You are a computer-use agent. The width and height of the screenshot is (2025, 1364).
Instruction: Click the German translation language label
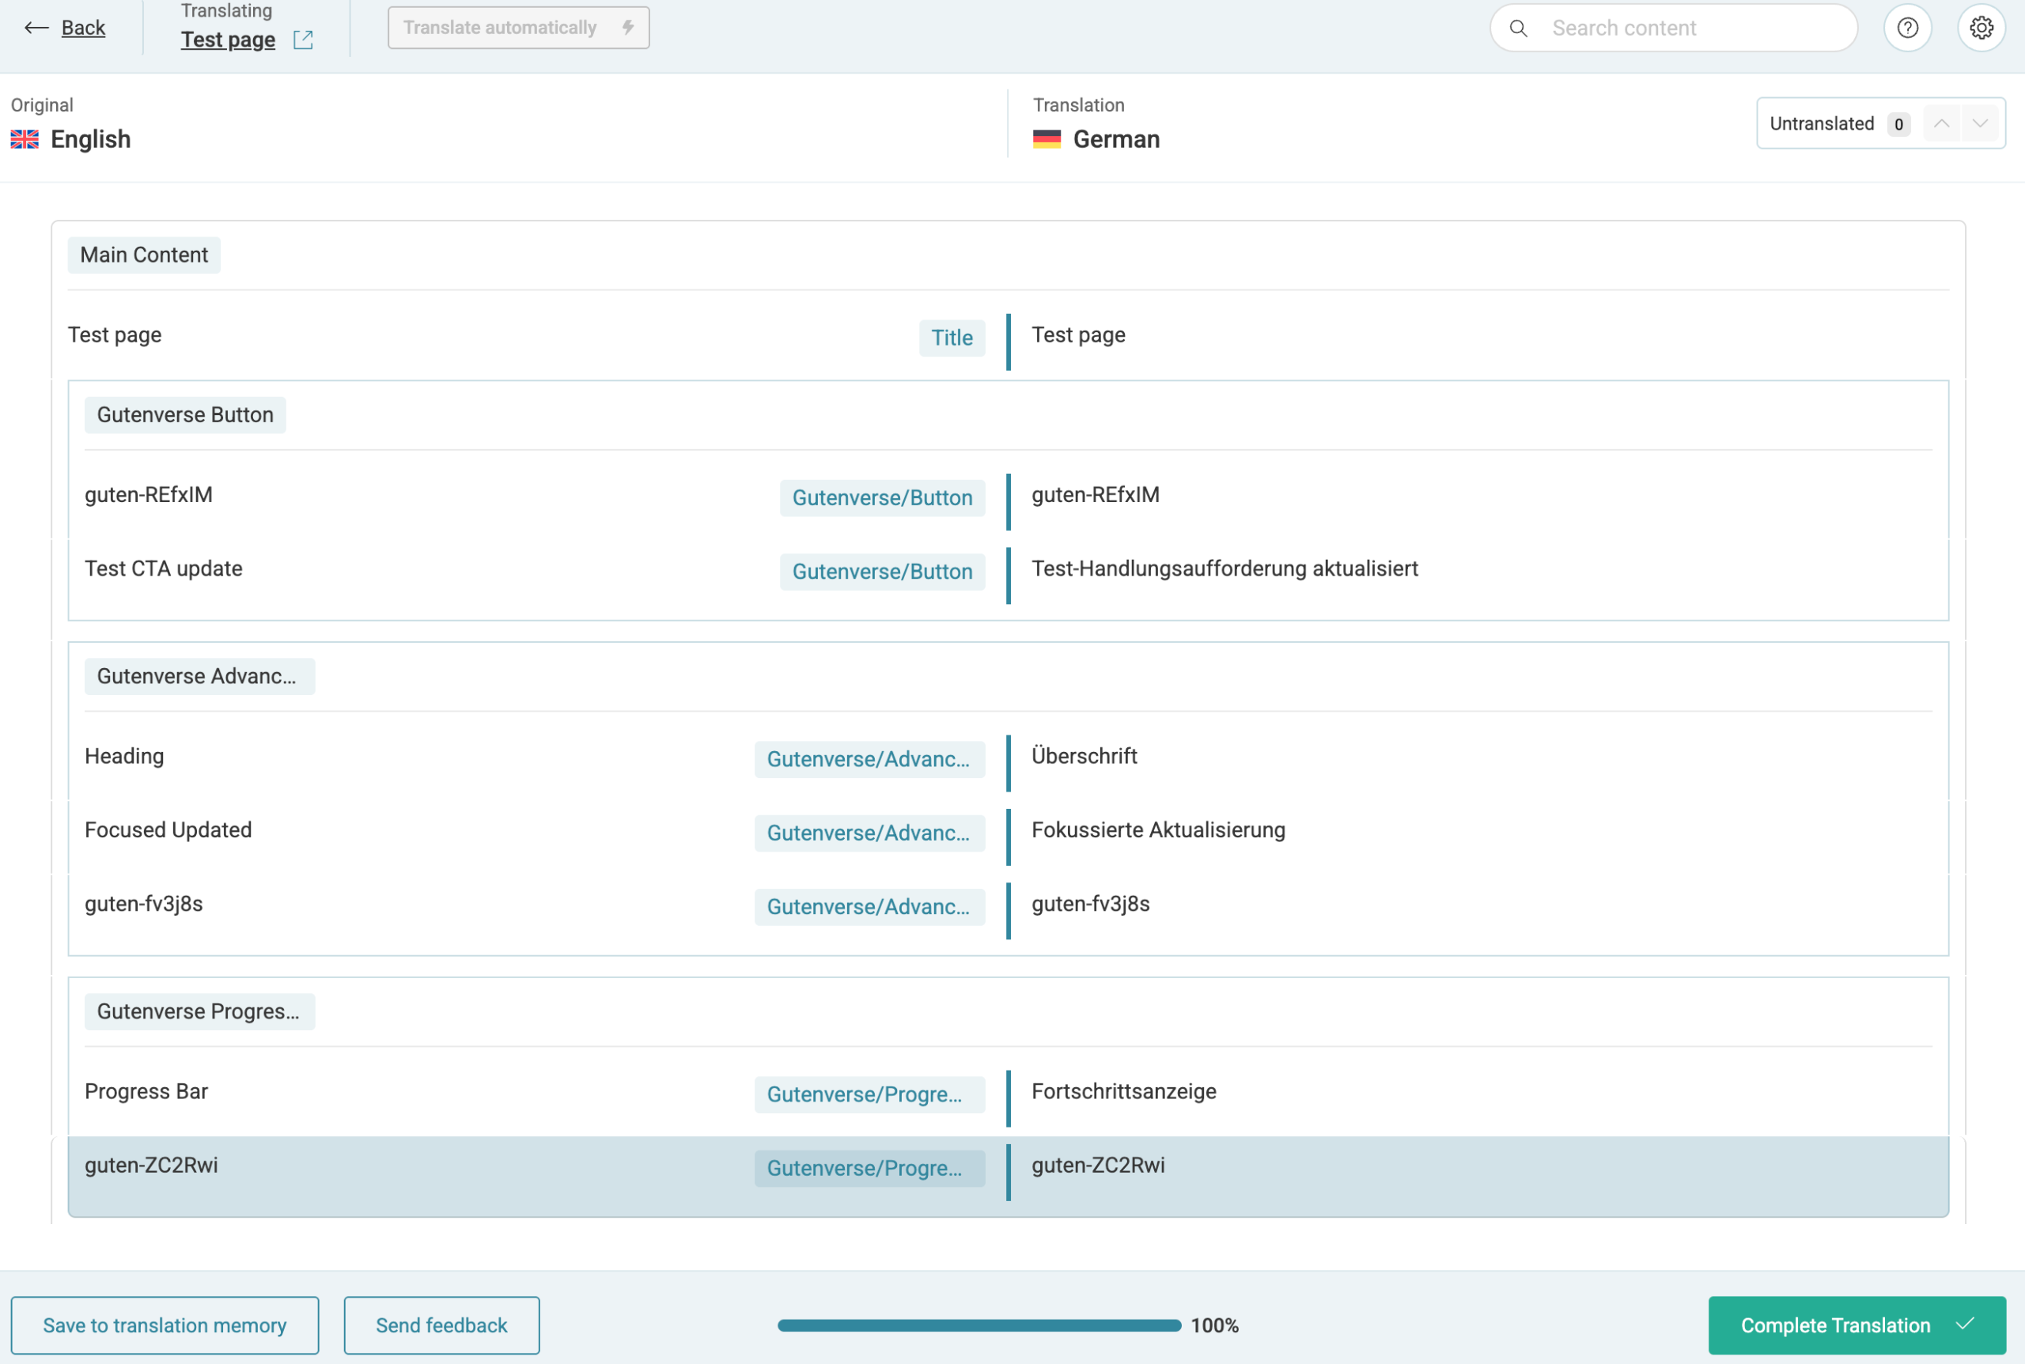coord(1116,139)
